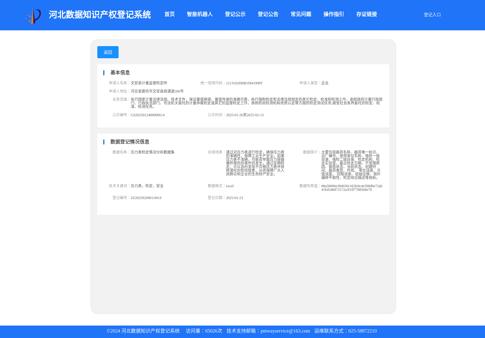
Task: Select data name 压力表检定情况分析数据集
Action: click(x=153, y=152)
